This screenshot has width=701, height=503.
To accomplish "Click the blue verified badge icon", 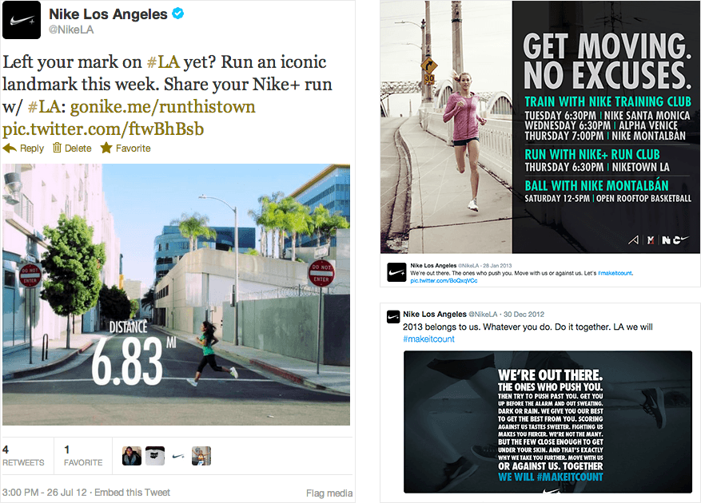I will (178, 14).
